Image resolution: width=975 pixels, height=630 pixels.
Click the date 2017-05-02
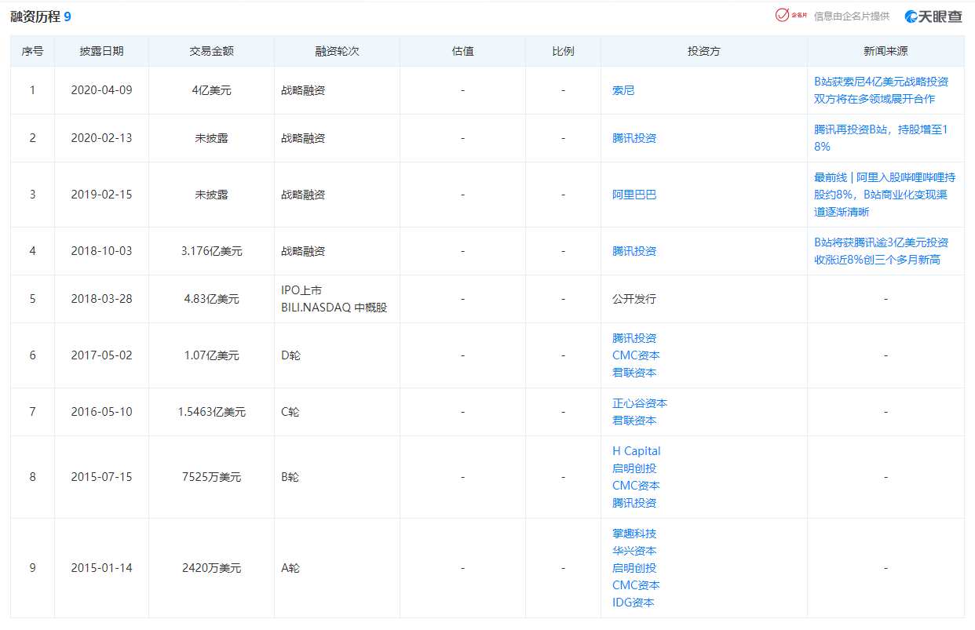pos(101,355)
